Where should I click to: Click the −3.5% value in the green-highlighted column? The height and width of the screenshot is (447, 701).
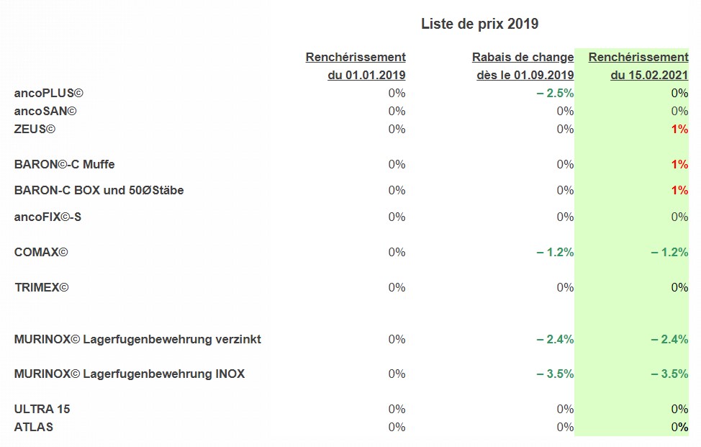pyautogui.click(x=669, y=374)
